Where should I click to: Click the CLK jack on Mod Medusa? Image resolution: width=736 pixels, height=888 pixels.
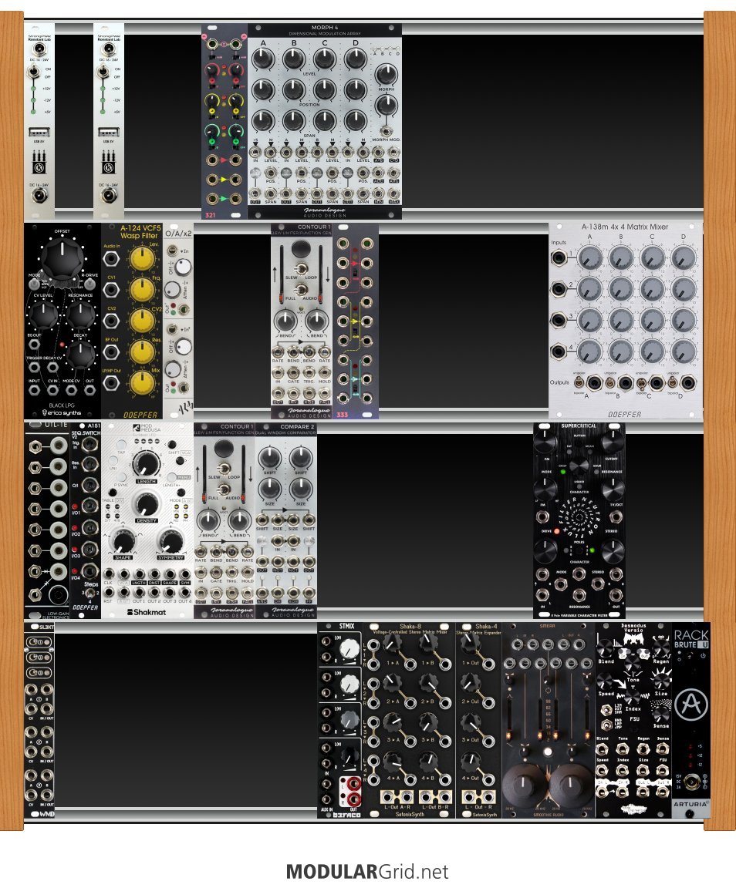(x=108, y=574)
